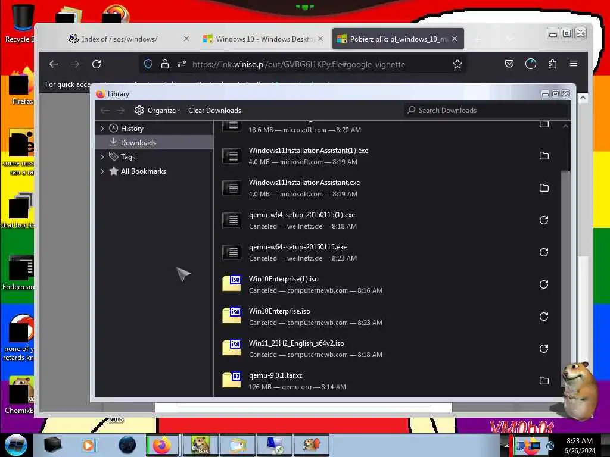
Task: Click the qemu-9.0.1.tar.xz archive icon
Action: 232,380
